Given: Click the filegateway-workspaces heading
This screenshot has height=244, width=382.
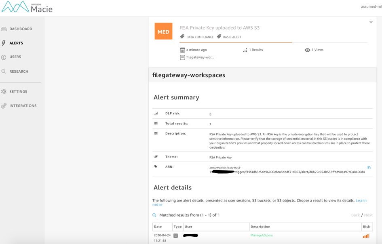Looking at the screenshot, I should coord(189,75).
